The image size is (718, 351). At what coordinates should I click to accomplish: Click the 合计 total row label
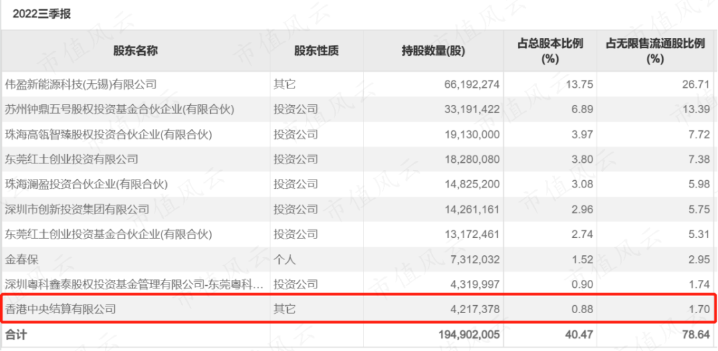[x=16, y=333]
